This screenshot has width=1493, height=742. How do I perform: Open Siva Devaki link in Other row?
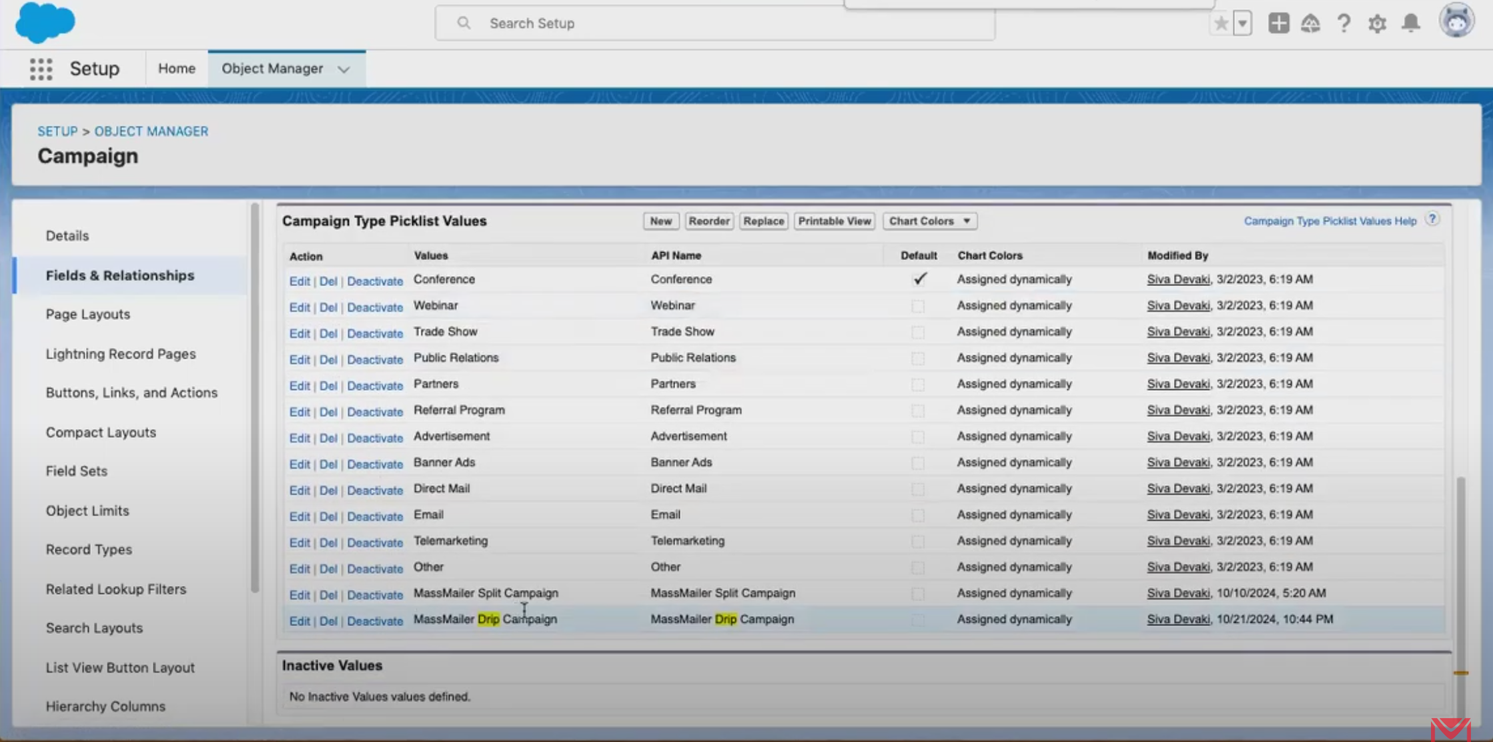coord(1178,567)
